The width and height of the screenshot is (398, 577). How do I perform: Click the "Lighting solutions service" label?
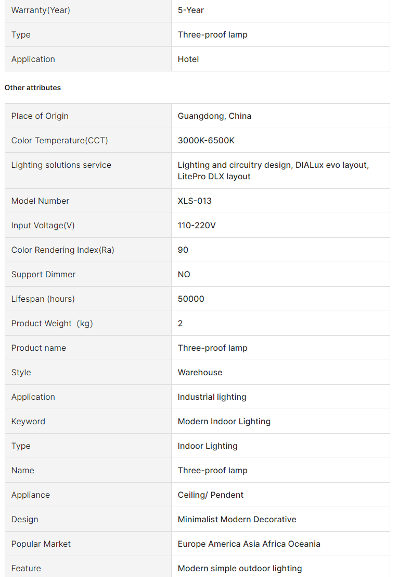click(x=61, y=165)
